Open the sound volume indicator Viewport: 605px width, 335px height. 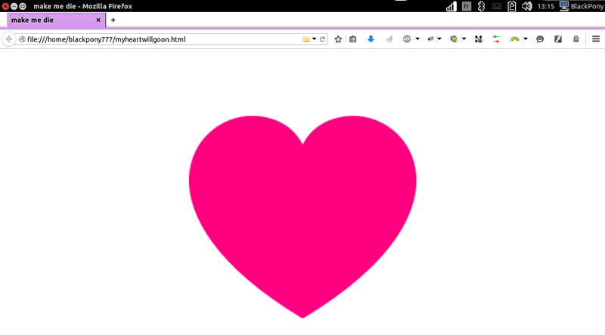[x=526, y=6]
